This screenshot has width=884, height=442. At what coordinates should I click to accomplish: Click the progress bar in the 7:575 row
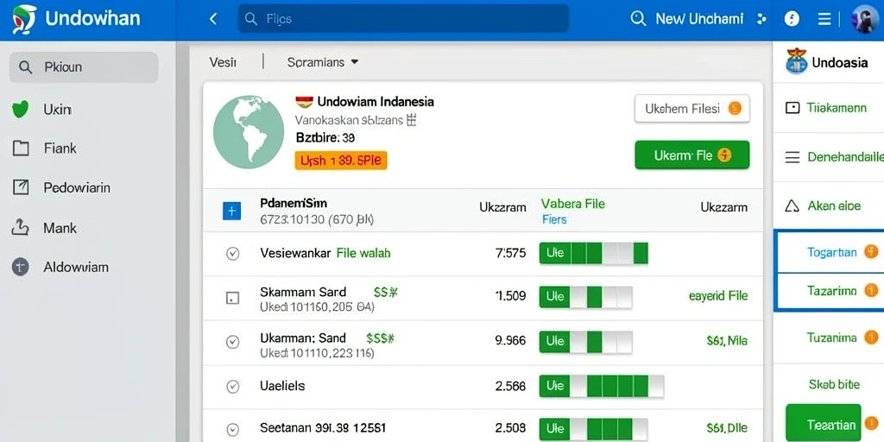pyautogui.click(x=594, y=253)
